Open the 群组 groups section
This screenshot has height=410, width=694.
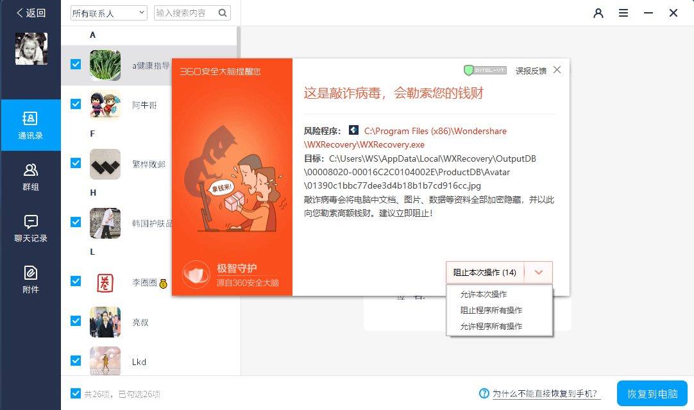pos(31,176)
